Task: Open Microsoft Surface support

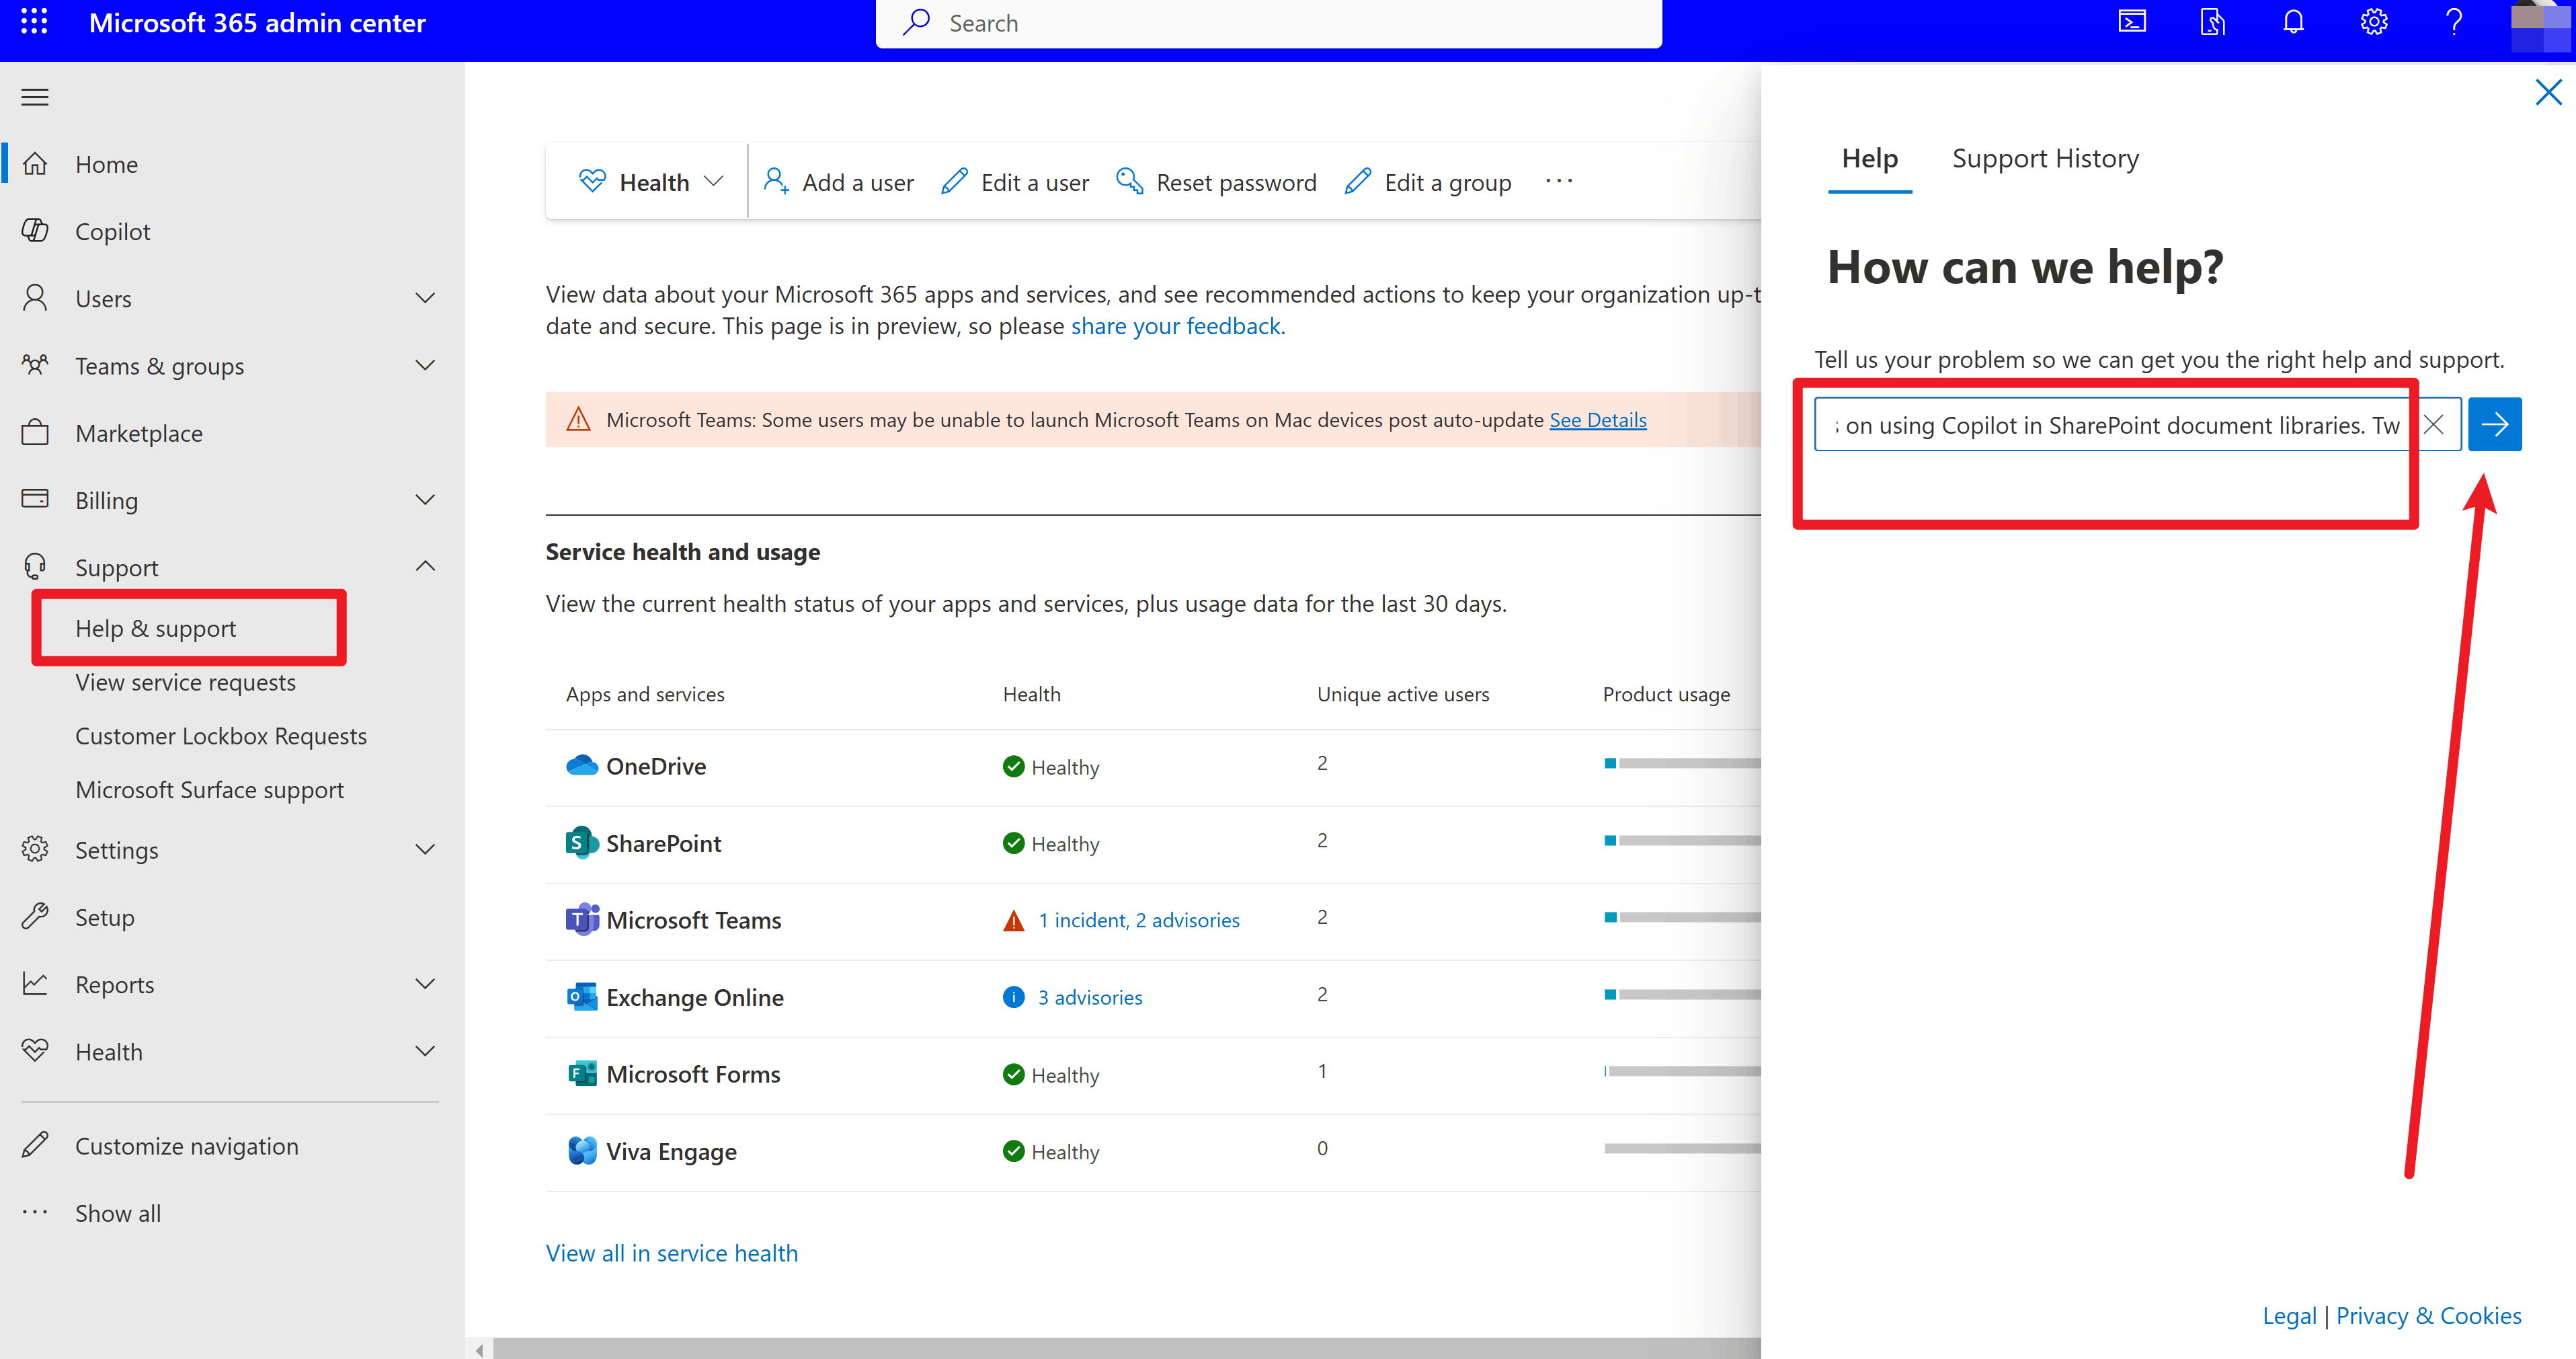Action: 210,790
